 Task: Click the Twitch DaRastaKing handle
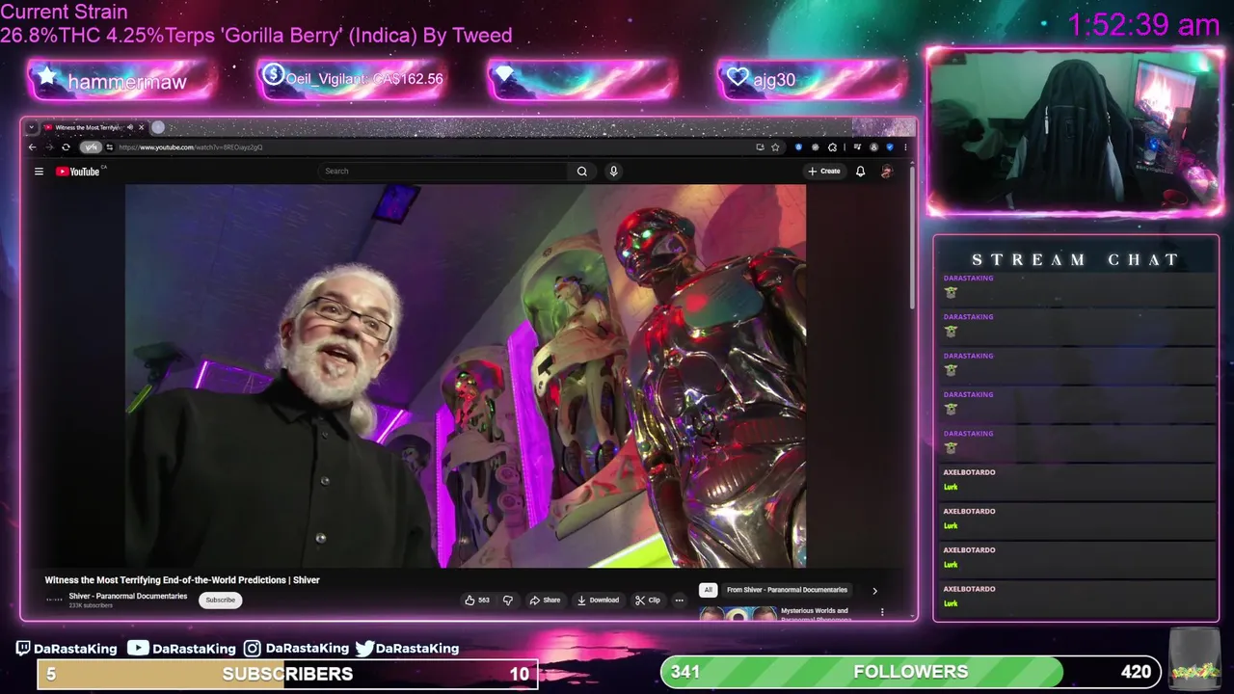(66, 649)
